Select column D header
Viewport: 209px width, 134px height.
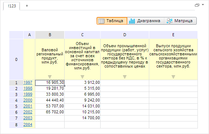coord(125,35)
